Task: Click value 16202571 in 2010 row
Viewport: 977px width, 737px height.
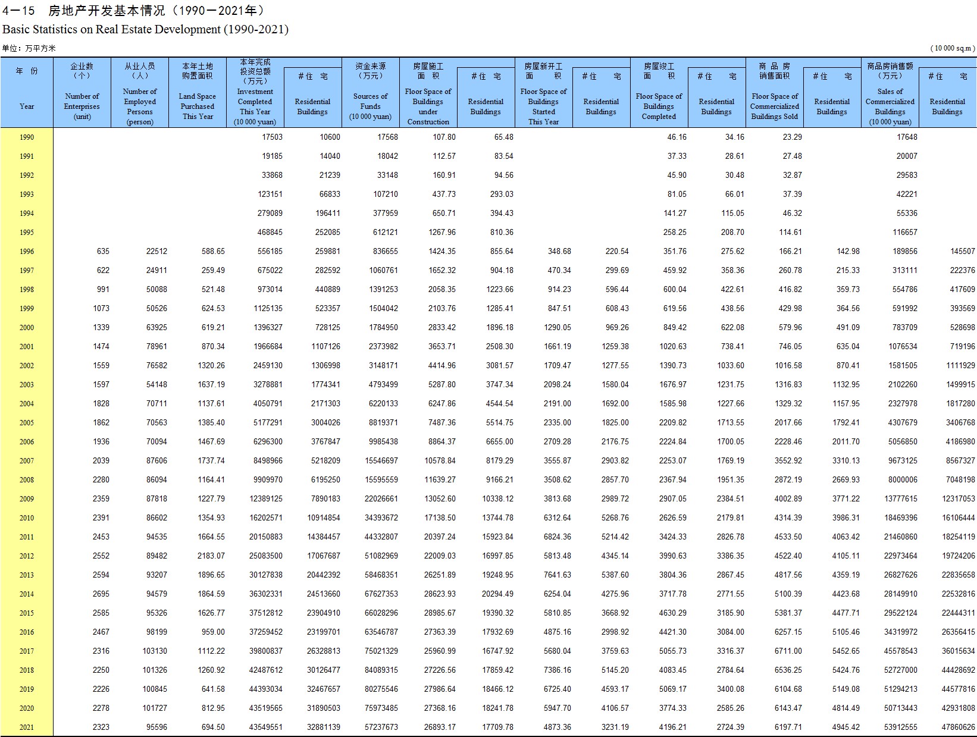Action: click(x=266, y=518)
